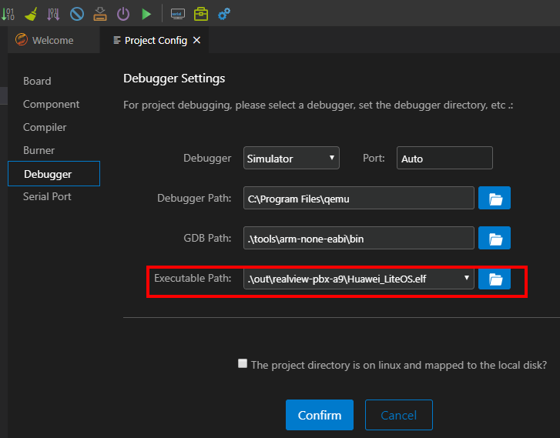Click the Rebuild icon next to the broom
Screen dimensions: 560x438
53,13
